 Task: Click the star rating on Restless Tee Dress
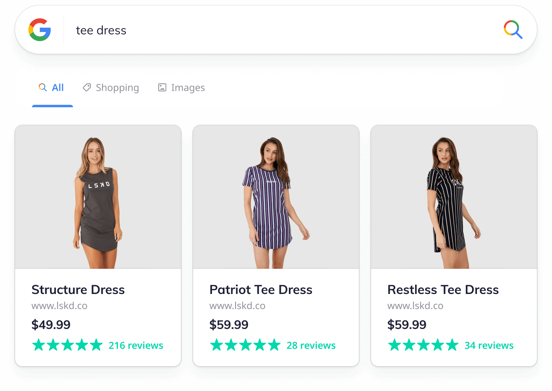point(423,345)
